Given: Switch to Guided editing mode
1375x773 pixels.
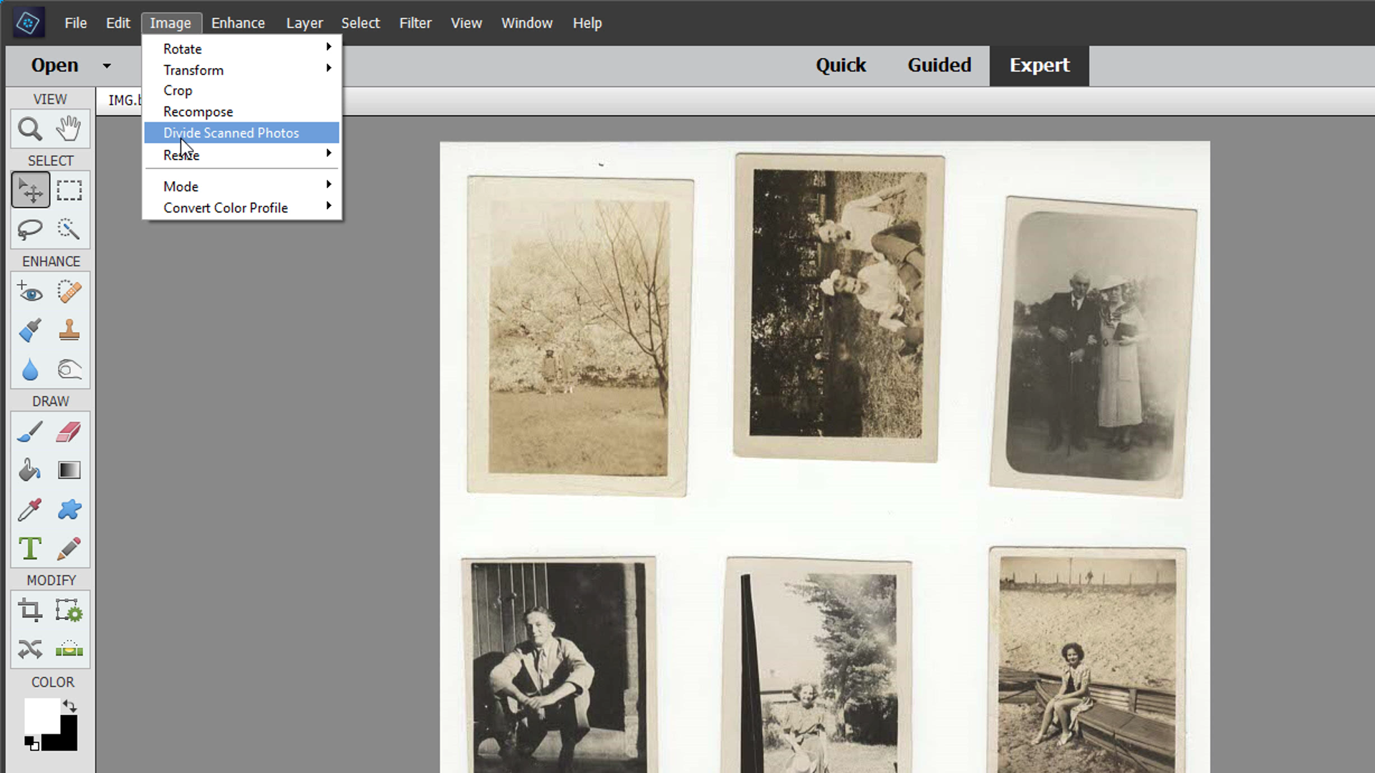Looking at the screenshot, I should [939, 65].
